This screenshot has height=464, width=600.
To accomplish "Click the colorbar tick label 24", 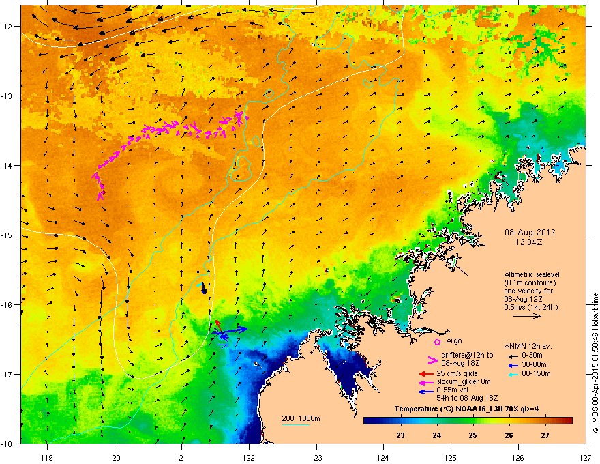I will point(436,435).
